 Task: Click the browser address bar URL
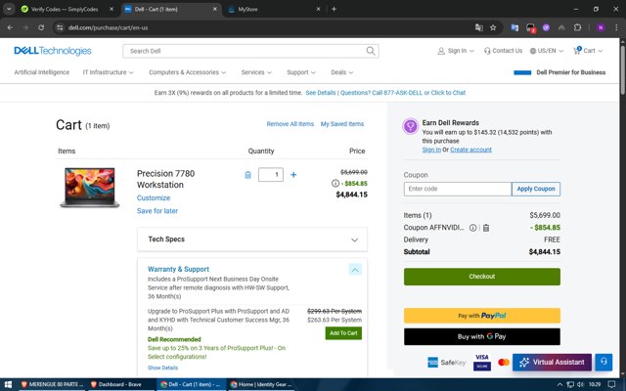(109, 27)
